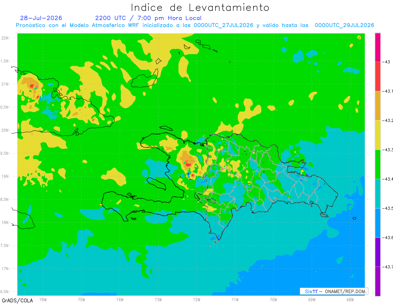
Task: Click the 'SisTT – ONAMET/REP.DOM.' label box
Action: coord(334,291)
